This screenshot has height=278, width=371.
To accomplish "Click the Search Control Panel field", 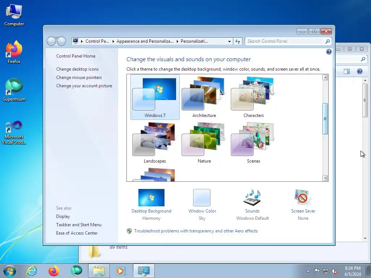I will [x=285, y=41].
